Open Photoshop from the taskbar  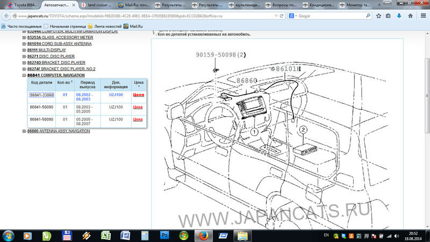point(166,235)
